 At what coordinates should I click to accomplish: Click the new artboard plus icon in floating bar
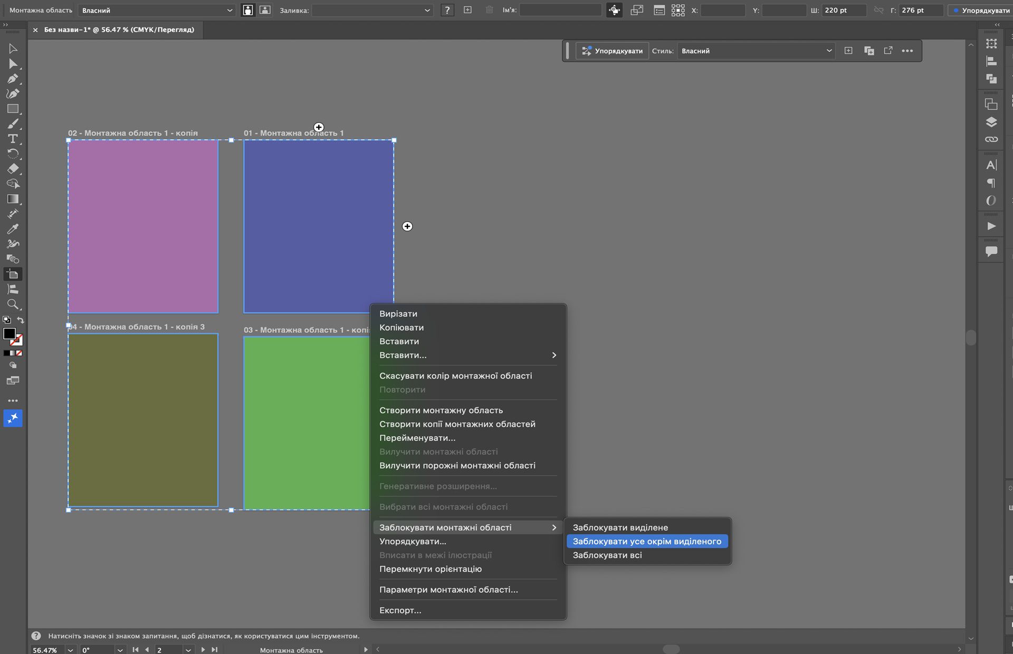(848, 51)
